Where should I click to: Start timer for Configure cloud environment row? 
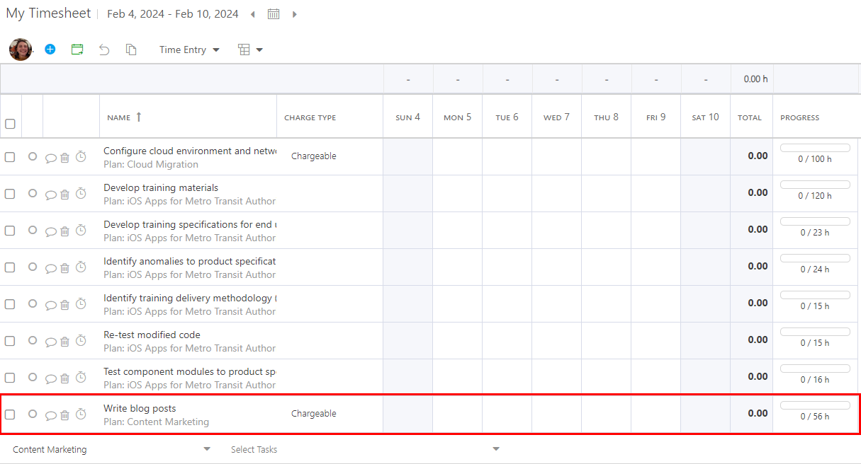click(81, 156)
